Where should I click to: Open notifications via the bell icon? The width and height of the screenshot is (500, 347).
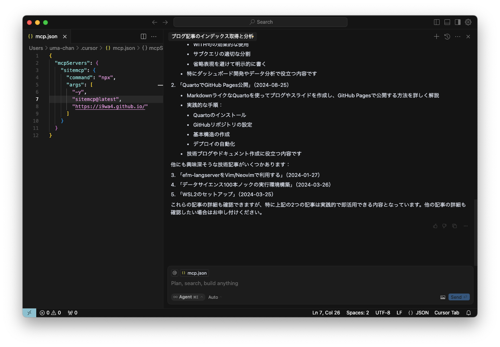[469, 313]
